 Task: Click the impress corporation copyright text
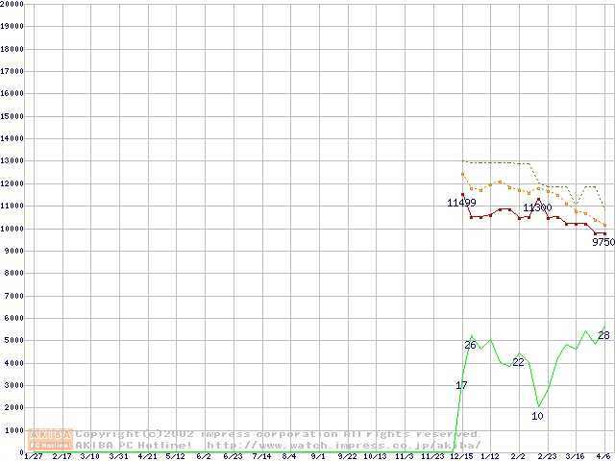(x=279, y=434)
